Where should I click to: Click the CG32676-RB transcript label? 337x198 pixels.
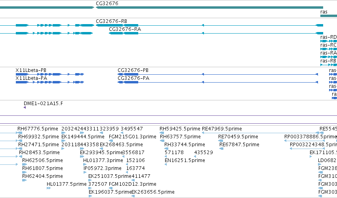[x=111, y=21]
